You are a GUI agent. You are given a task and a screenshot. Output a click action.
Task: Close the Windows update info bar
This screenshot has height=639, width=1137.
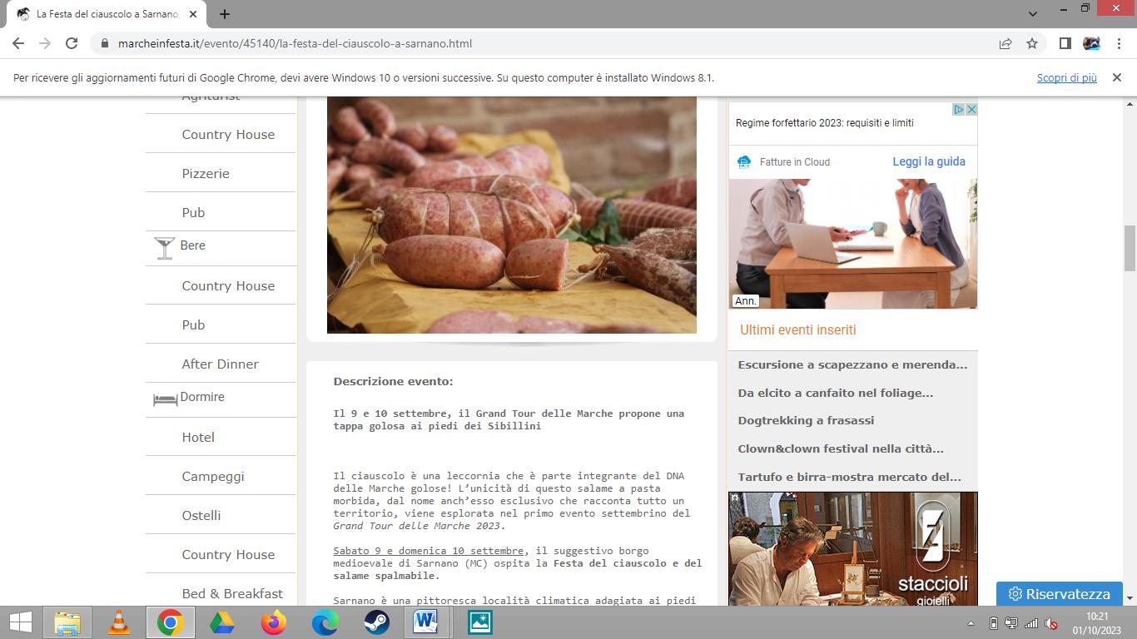1117,77
